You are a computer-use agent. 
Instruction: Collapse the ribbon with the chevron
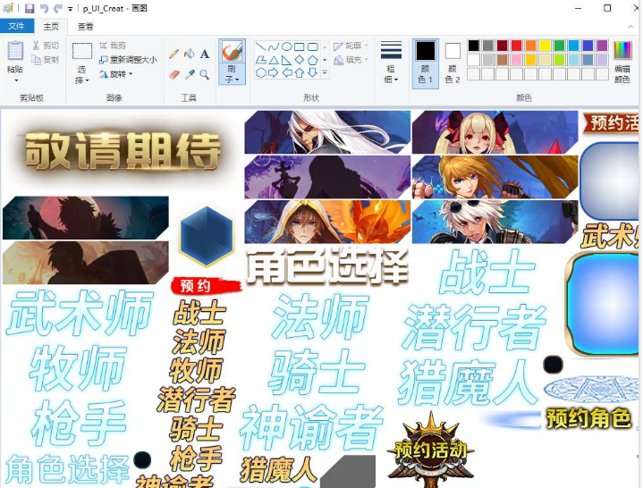[x=630, y=27]
